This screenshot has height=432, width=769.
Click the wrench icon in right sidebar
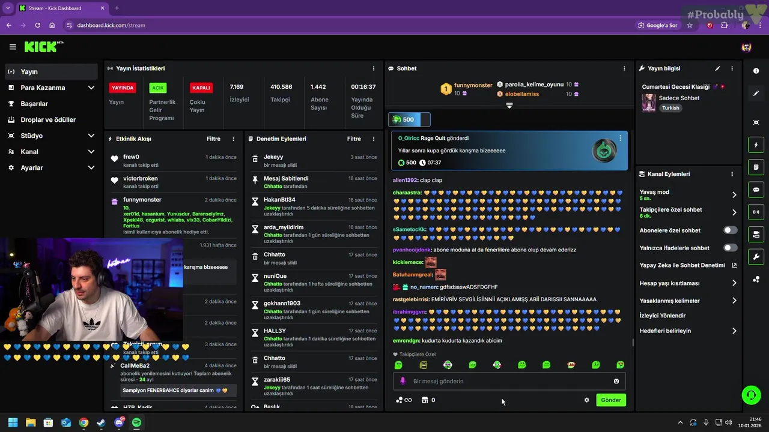(x=756, y=257)
